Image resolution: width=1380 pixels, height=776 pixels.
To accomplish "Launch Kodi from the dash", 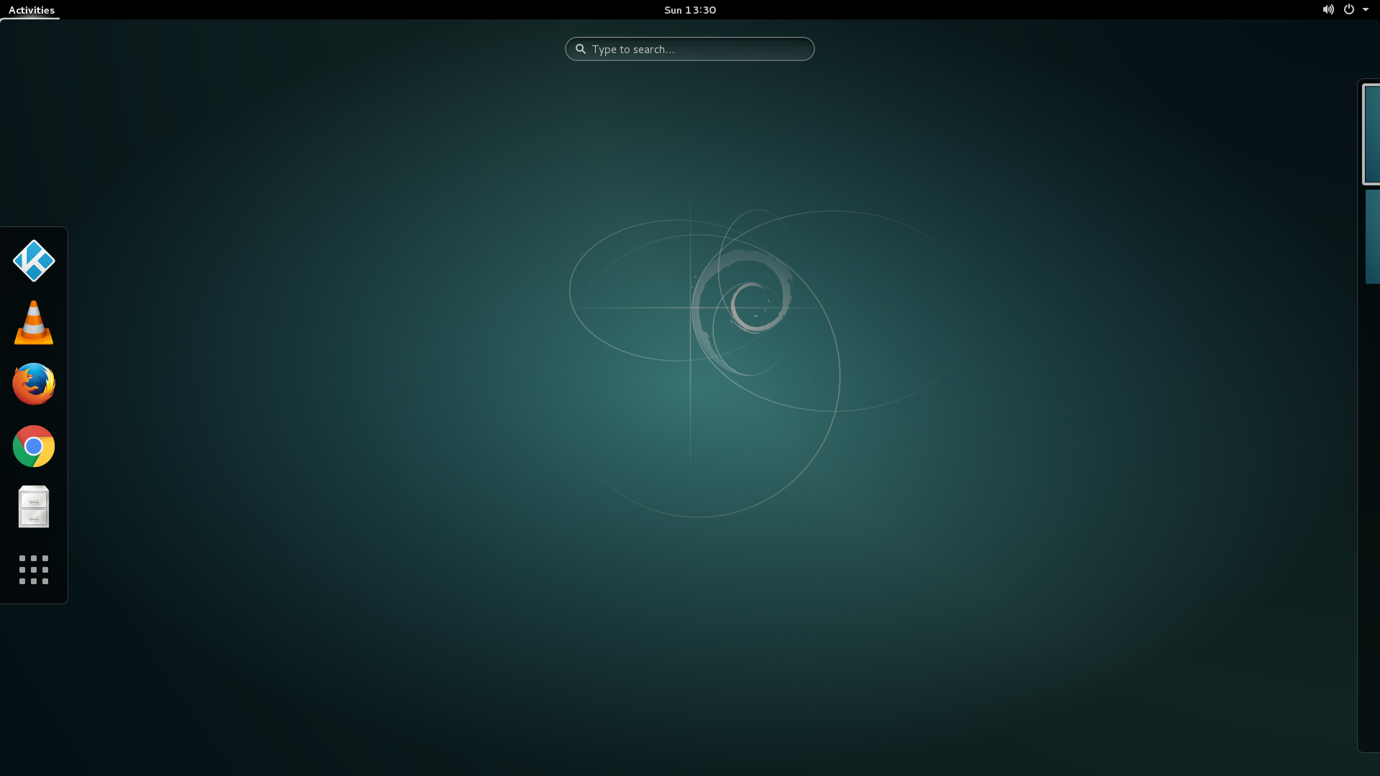I will [34, 260].
